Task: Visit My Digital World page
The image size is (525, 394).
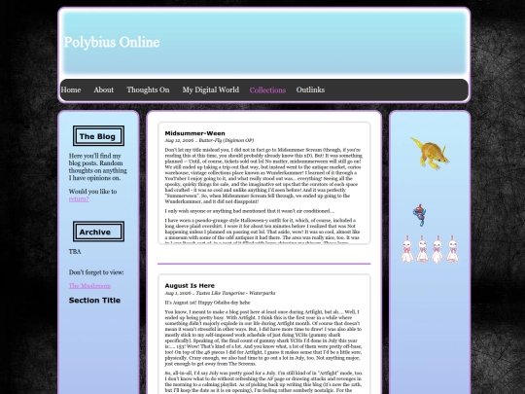Action: pos(211,90)
